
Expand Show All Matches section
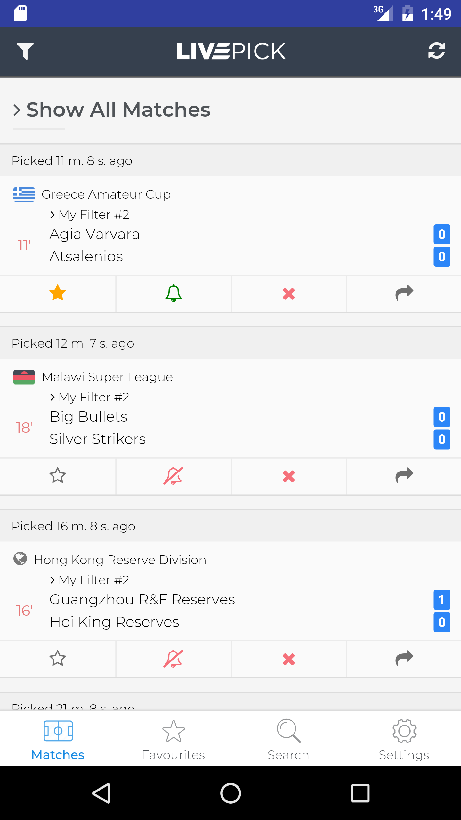click(x=112, y=110)
